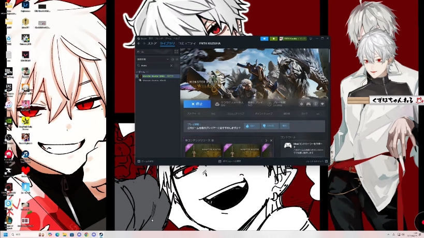
Task: Select Riot Client desktop shortcut
Action: (x=9, y=156)
